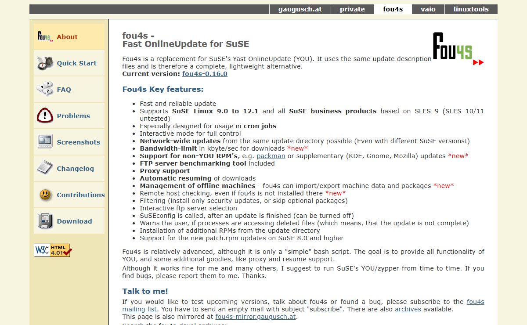Click the "Fou4s Key features:" heading
Viewport: 527px width, 325px height.
pos(163,90)
